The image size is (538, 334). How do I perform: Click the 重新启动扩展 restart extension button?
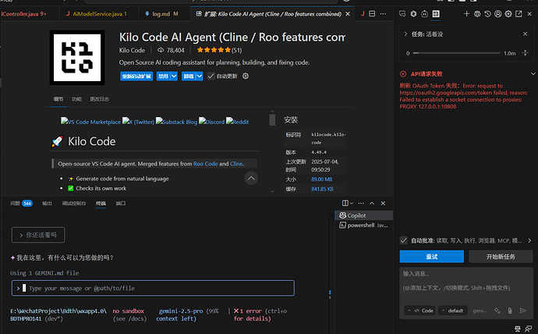click(x=136, y=76)
